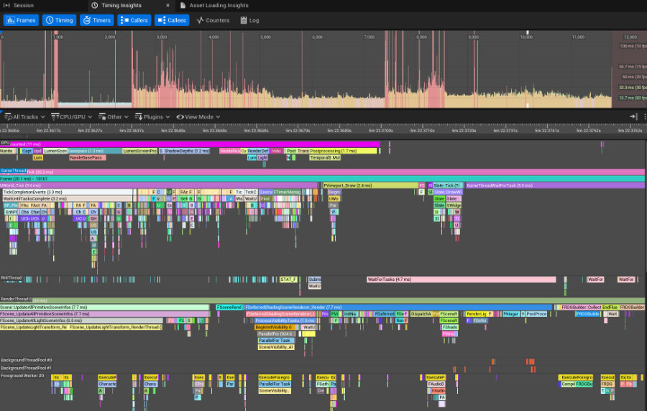Open the All Tracks dropdown
The image size is (647, 411).
24,117
